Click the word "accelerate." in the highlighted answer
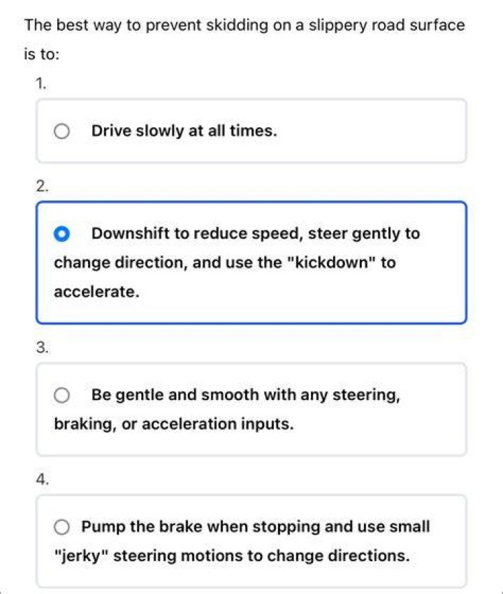 click(x=96, y=292)
